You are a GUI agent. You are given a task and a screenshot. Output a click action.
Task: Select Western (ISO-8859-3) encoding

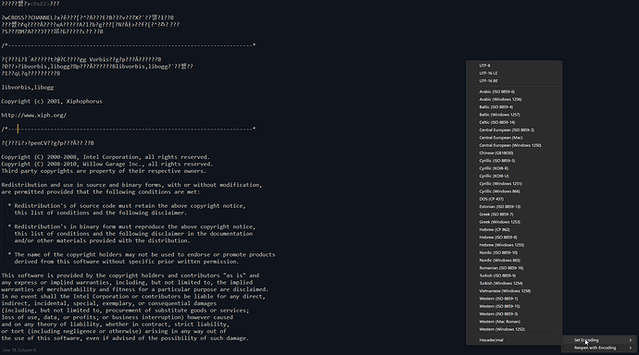[514, 314]
